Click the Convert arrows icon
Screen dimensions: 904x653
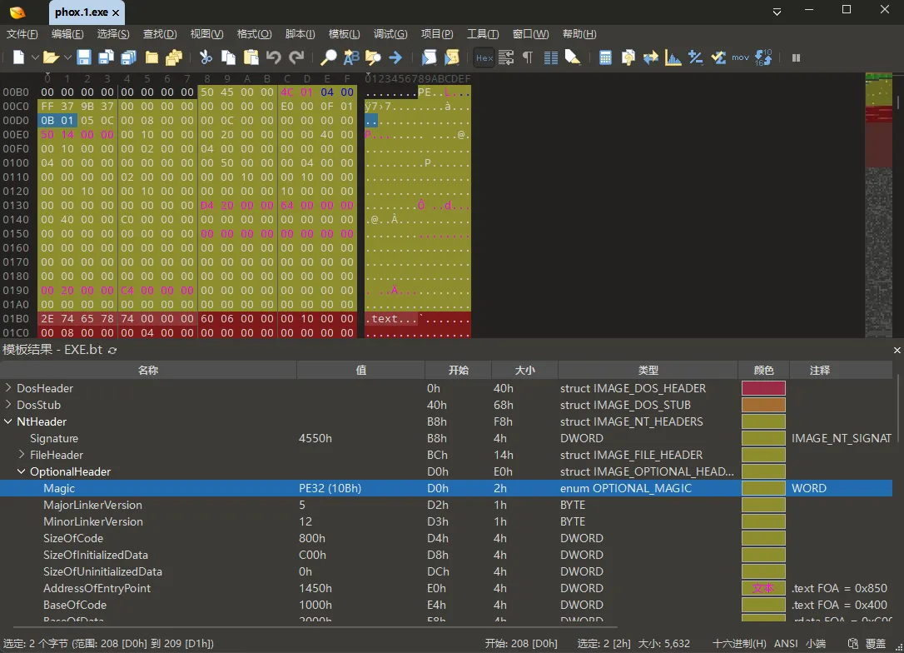click(650, 57)
